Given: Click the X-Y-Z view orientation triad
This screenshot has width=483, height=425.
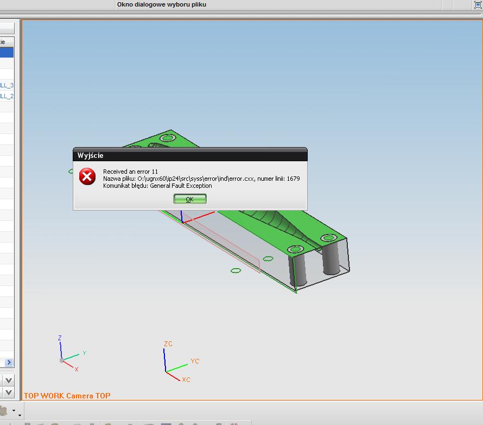Looking at the screenshot, I should 72,353.
